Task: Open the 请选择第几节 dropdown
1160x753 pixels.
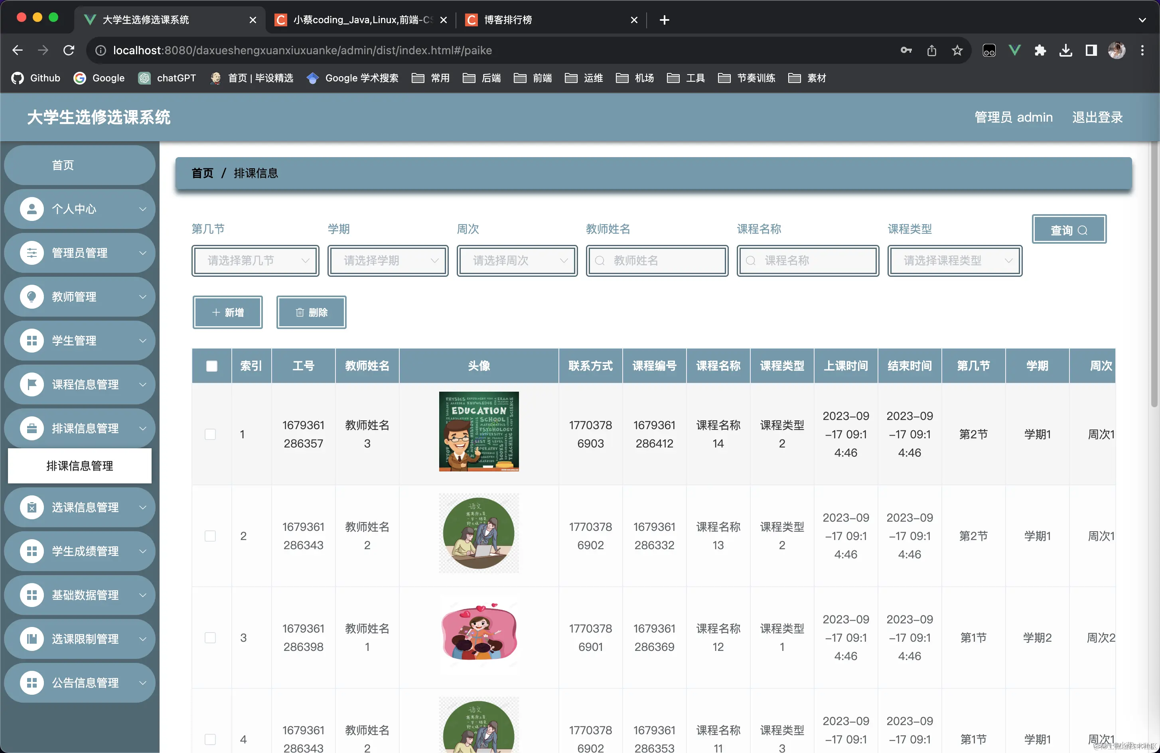Action: 255,260
